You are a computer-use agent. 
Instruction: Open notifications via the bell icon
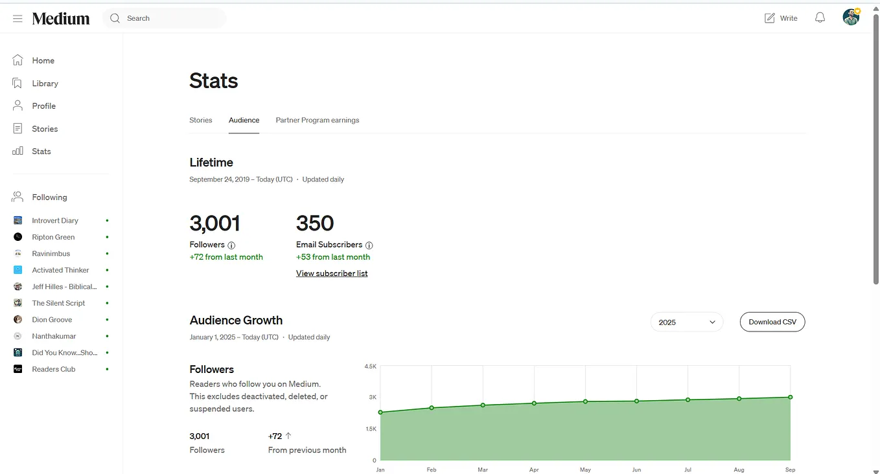pyautogui.click(x=820, y=17)
